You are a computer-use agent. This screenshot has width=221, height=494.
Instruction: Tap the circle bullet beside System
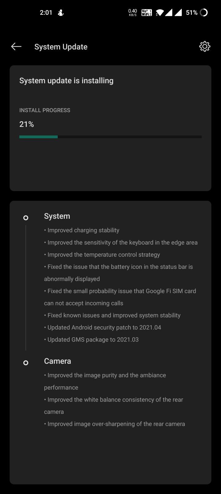coord(26,218)
